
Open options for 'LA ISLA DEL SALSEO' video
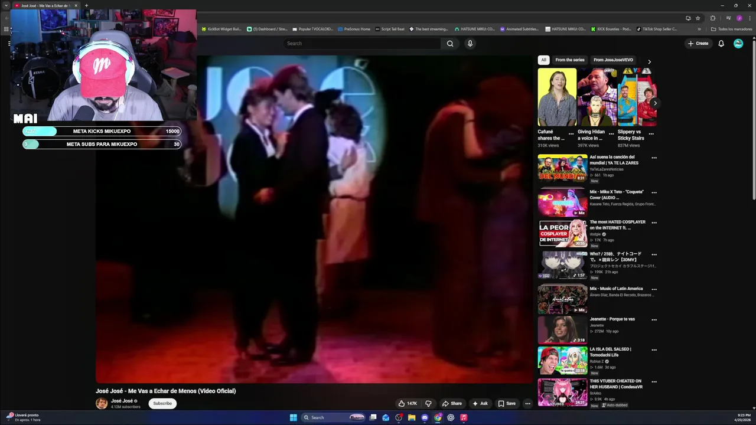[x=654, y=350]
